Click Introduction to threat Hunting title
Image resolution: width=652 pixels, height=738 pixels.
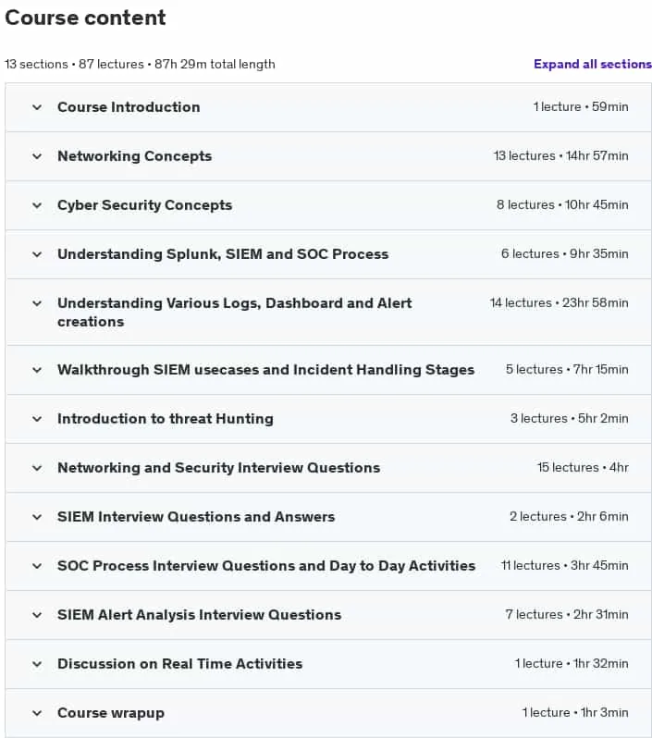[166, 419]
